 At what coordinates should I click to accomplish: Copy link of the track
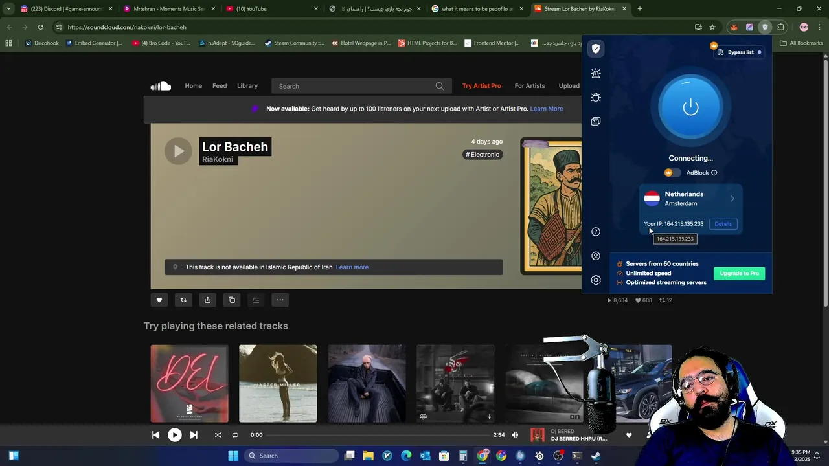tap(232, 300)
